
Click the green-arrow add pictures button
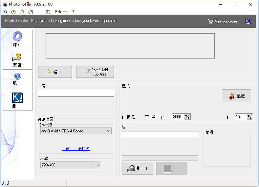(55, 72)
